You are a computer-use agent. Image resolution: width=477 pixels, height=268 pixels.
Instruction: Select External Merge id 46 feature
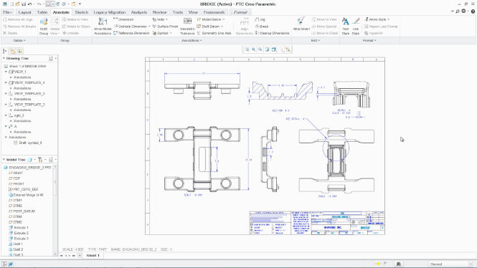[26, 195]
